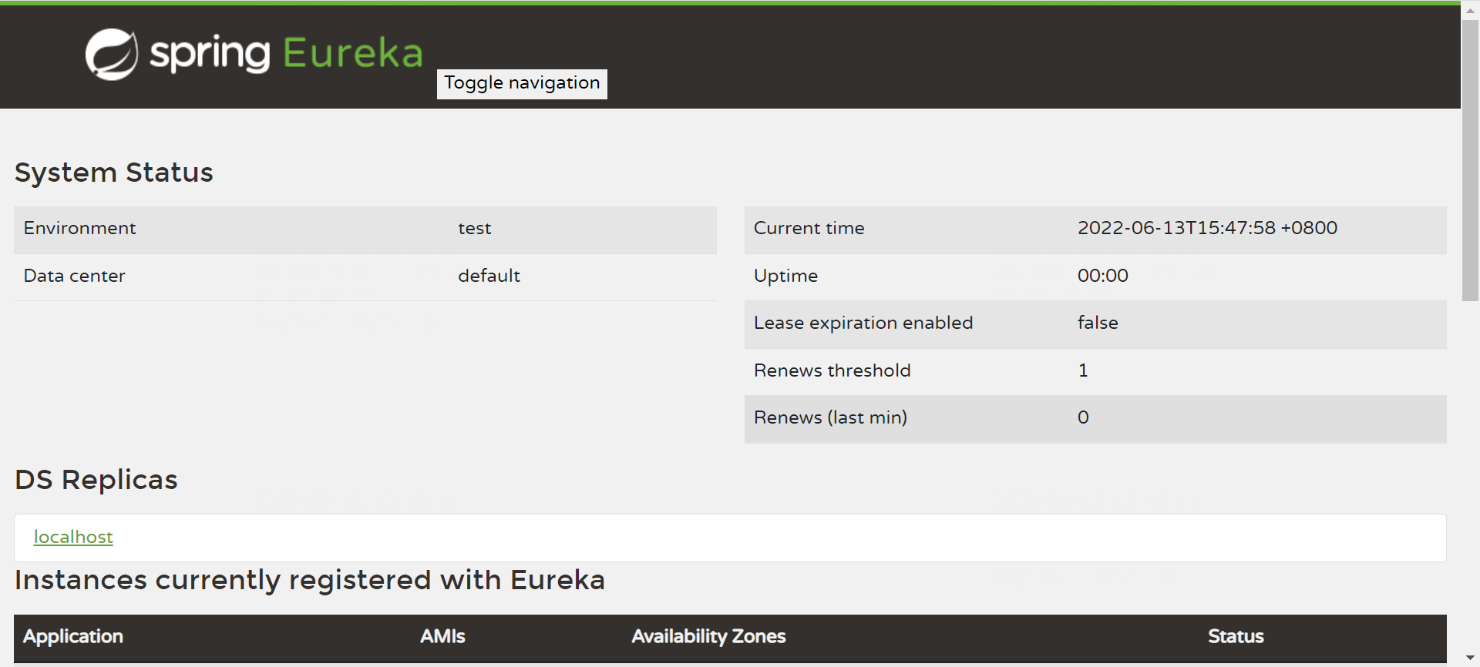Click the Spring leaf logo icon
Viewport: 1480px width, 667px height.
(x=112, y=55)
